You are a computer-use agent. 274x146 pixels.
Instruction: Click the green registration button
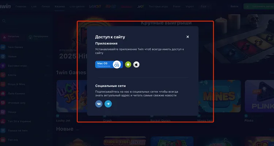[x=259, y=7]
